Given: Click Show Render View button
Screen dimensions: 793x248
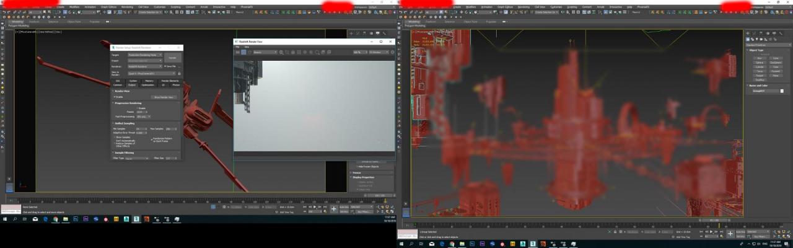Looking at the screenshot, I should (164, 97).
